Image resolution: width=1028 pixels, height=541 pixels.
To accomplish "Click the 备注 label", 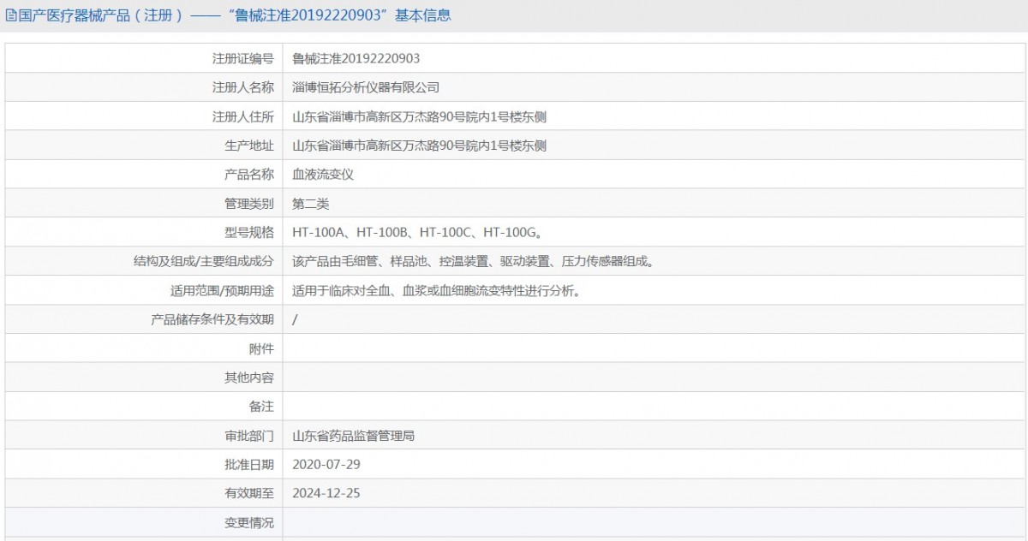I will tap(261, 407).
